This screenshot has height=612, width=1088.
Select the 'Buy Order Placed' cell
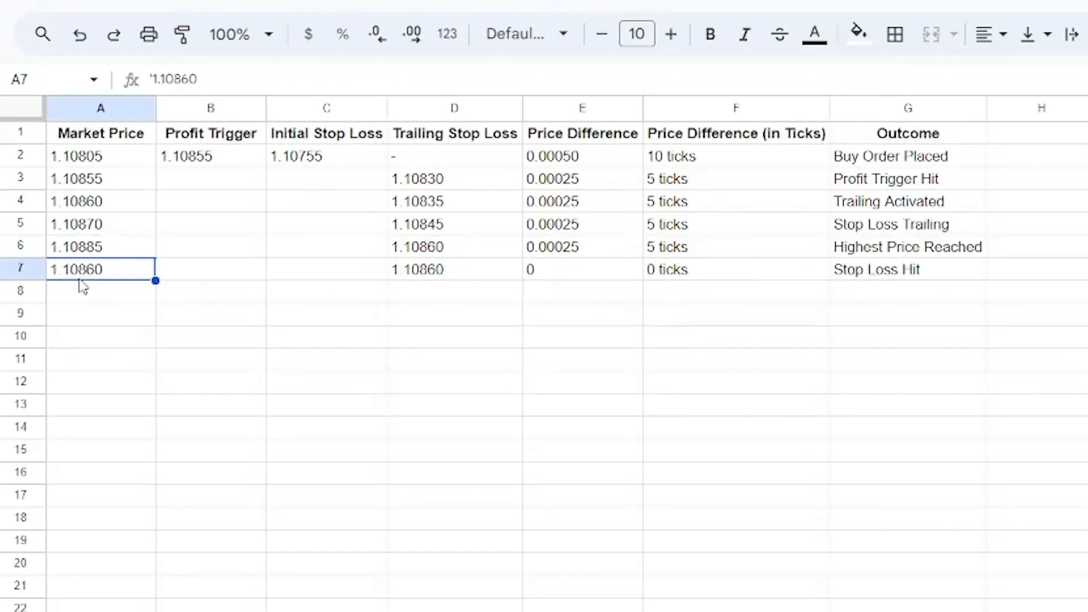coord(908,156)
